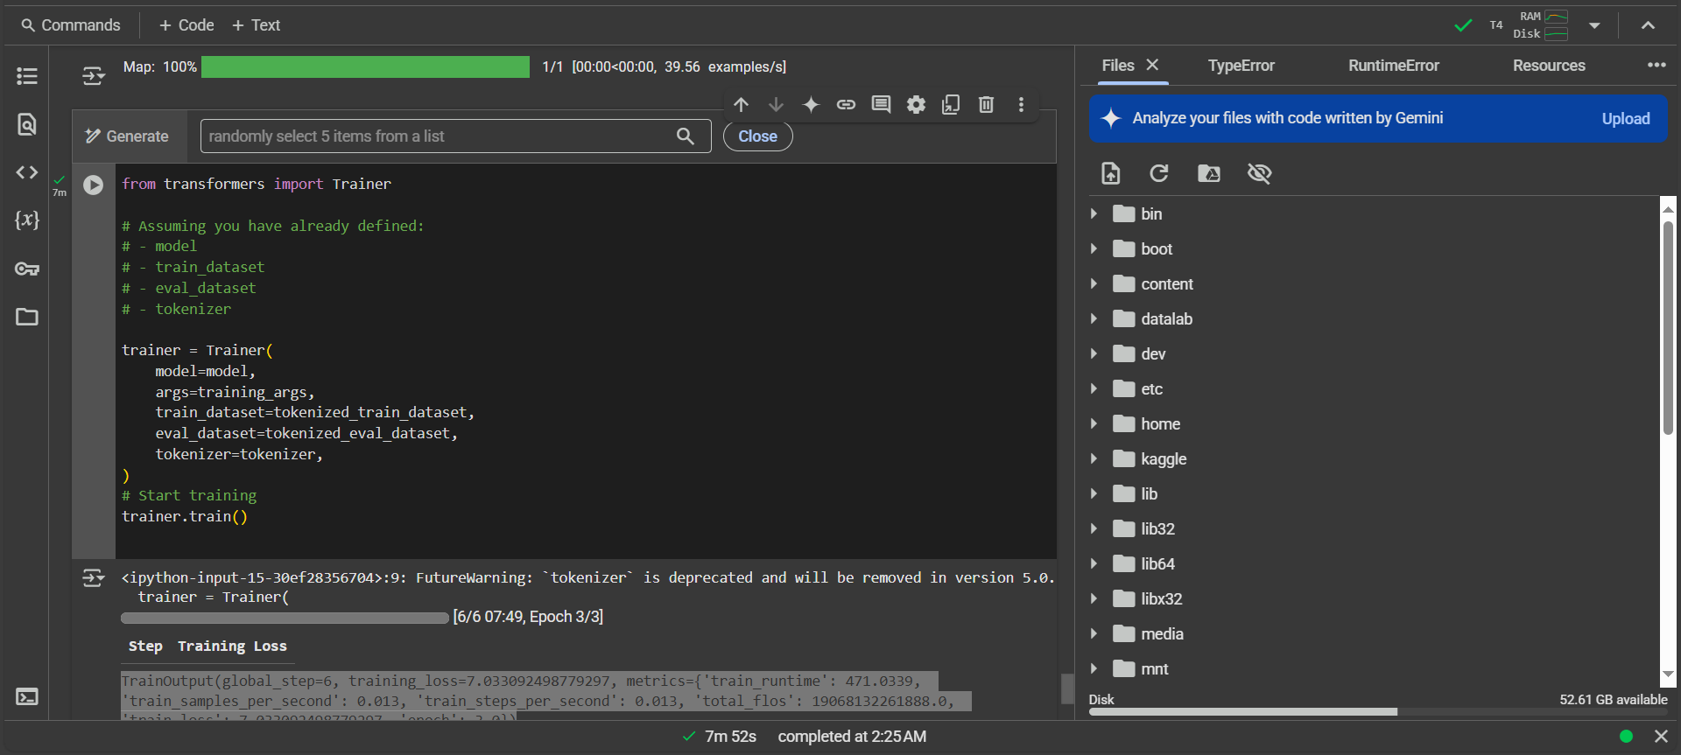Screen dimensions: 1681x755
Task: Switch to the Resources tab
Action: click(x=1548, y=66)
